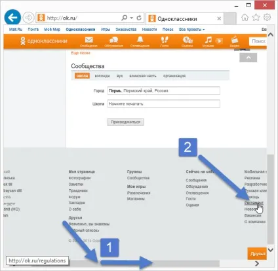The image size is (278, 271).
Task: Click the browser Back arrow button
Action: [x=12, y=18]
